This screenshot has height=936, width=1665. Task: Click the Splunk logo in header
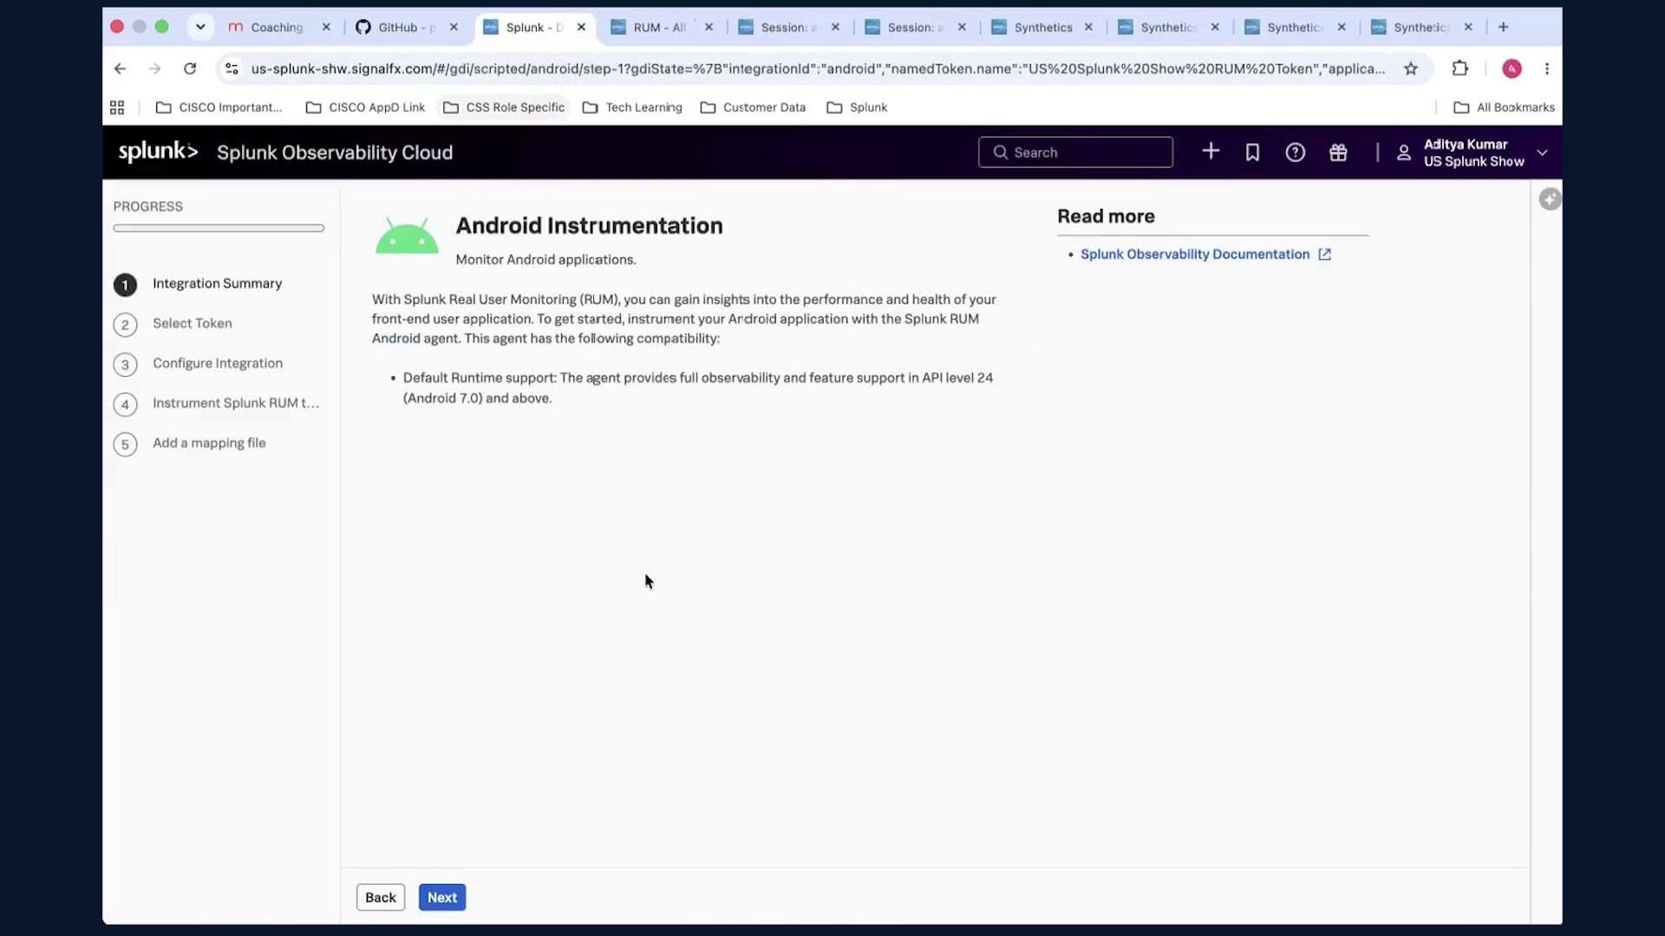point(158,152)
